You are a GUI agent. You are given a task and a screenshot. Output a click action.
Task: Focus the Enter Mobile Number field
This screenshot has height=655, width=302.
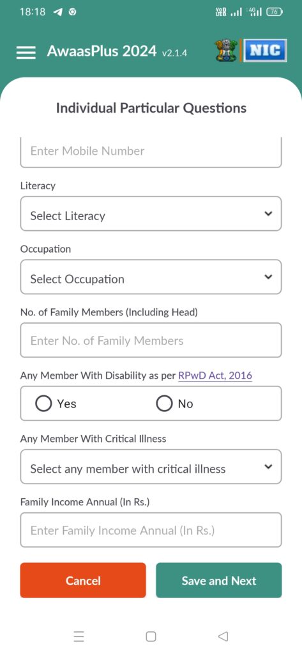(x=151, y=152)
